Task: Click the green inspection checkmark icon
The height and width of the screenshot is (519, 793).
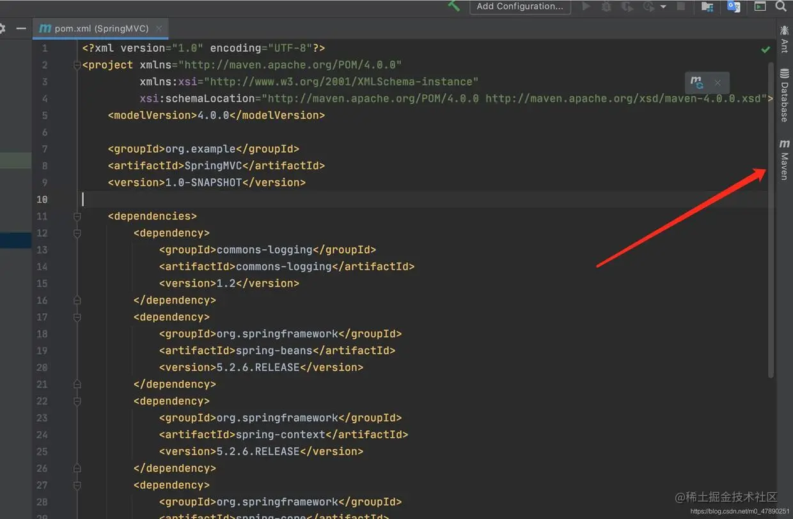Action: (766, 49)
